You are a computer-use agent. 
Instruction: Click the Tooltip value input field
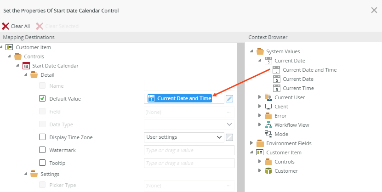(189, 163)
